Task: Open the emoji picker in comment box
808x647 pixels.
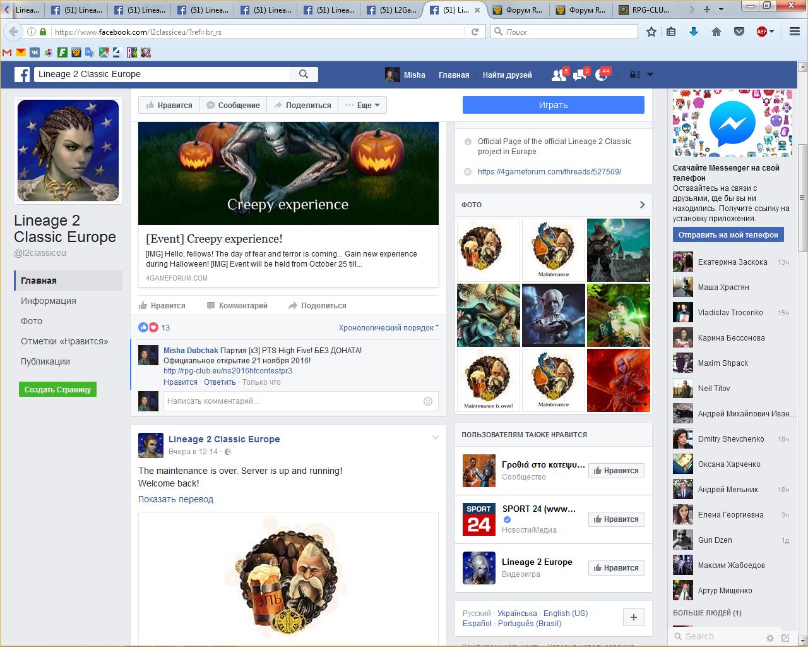Action: click(x=428, y=401)
